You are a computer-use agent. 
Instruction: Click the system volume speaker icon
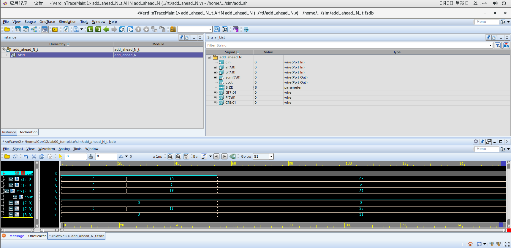(495, 3)
